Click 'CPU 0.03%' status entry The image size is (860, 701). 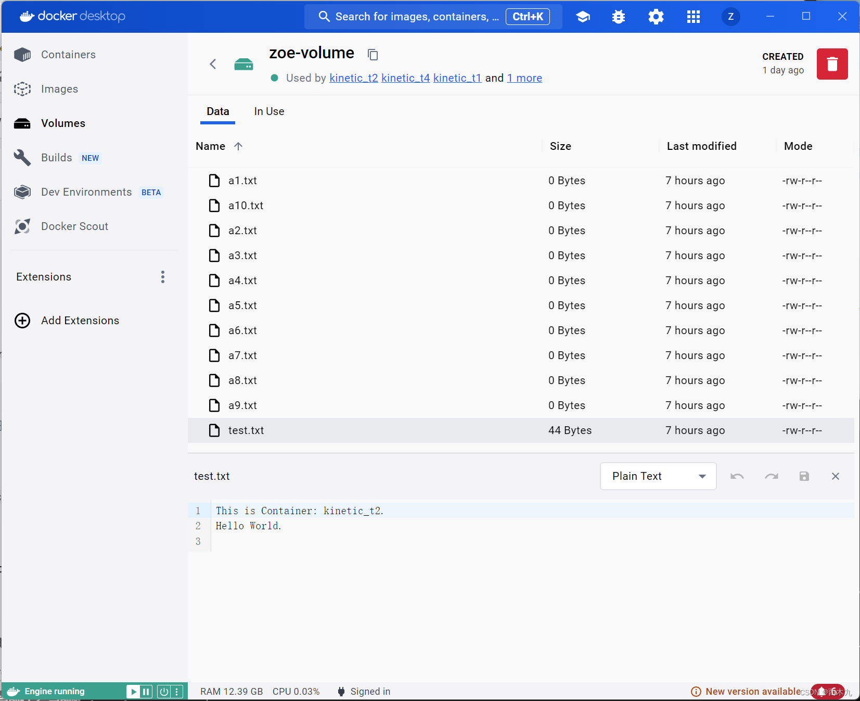coord(296,692)
